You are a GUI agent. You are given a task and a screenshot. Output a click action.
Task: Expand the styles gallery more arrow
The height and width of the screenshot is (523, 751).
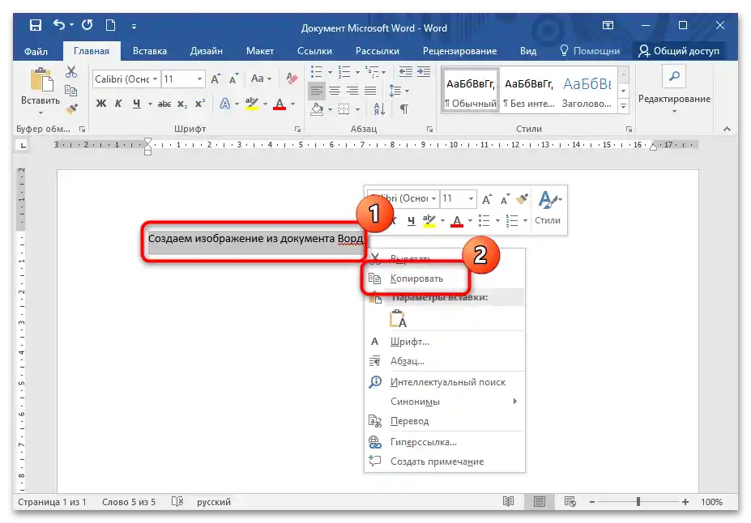point(623,106)
